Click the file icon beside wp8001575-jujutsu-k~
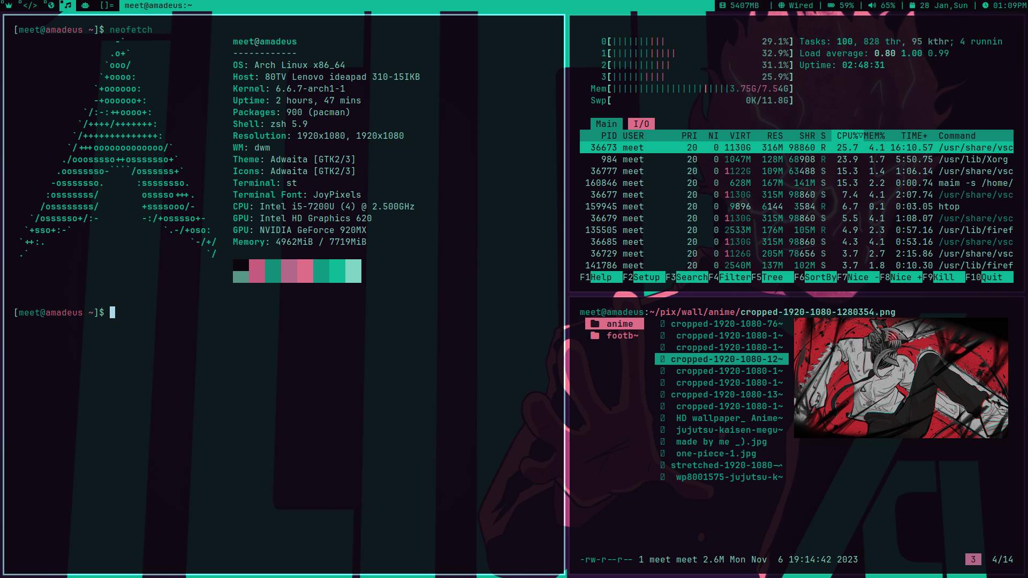The image size is (1028, 578). 663,477
